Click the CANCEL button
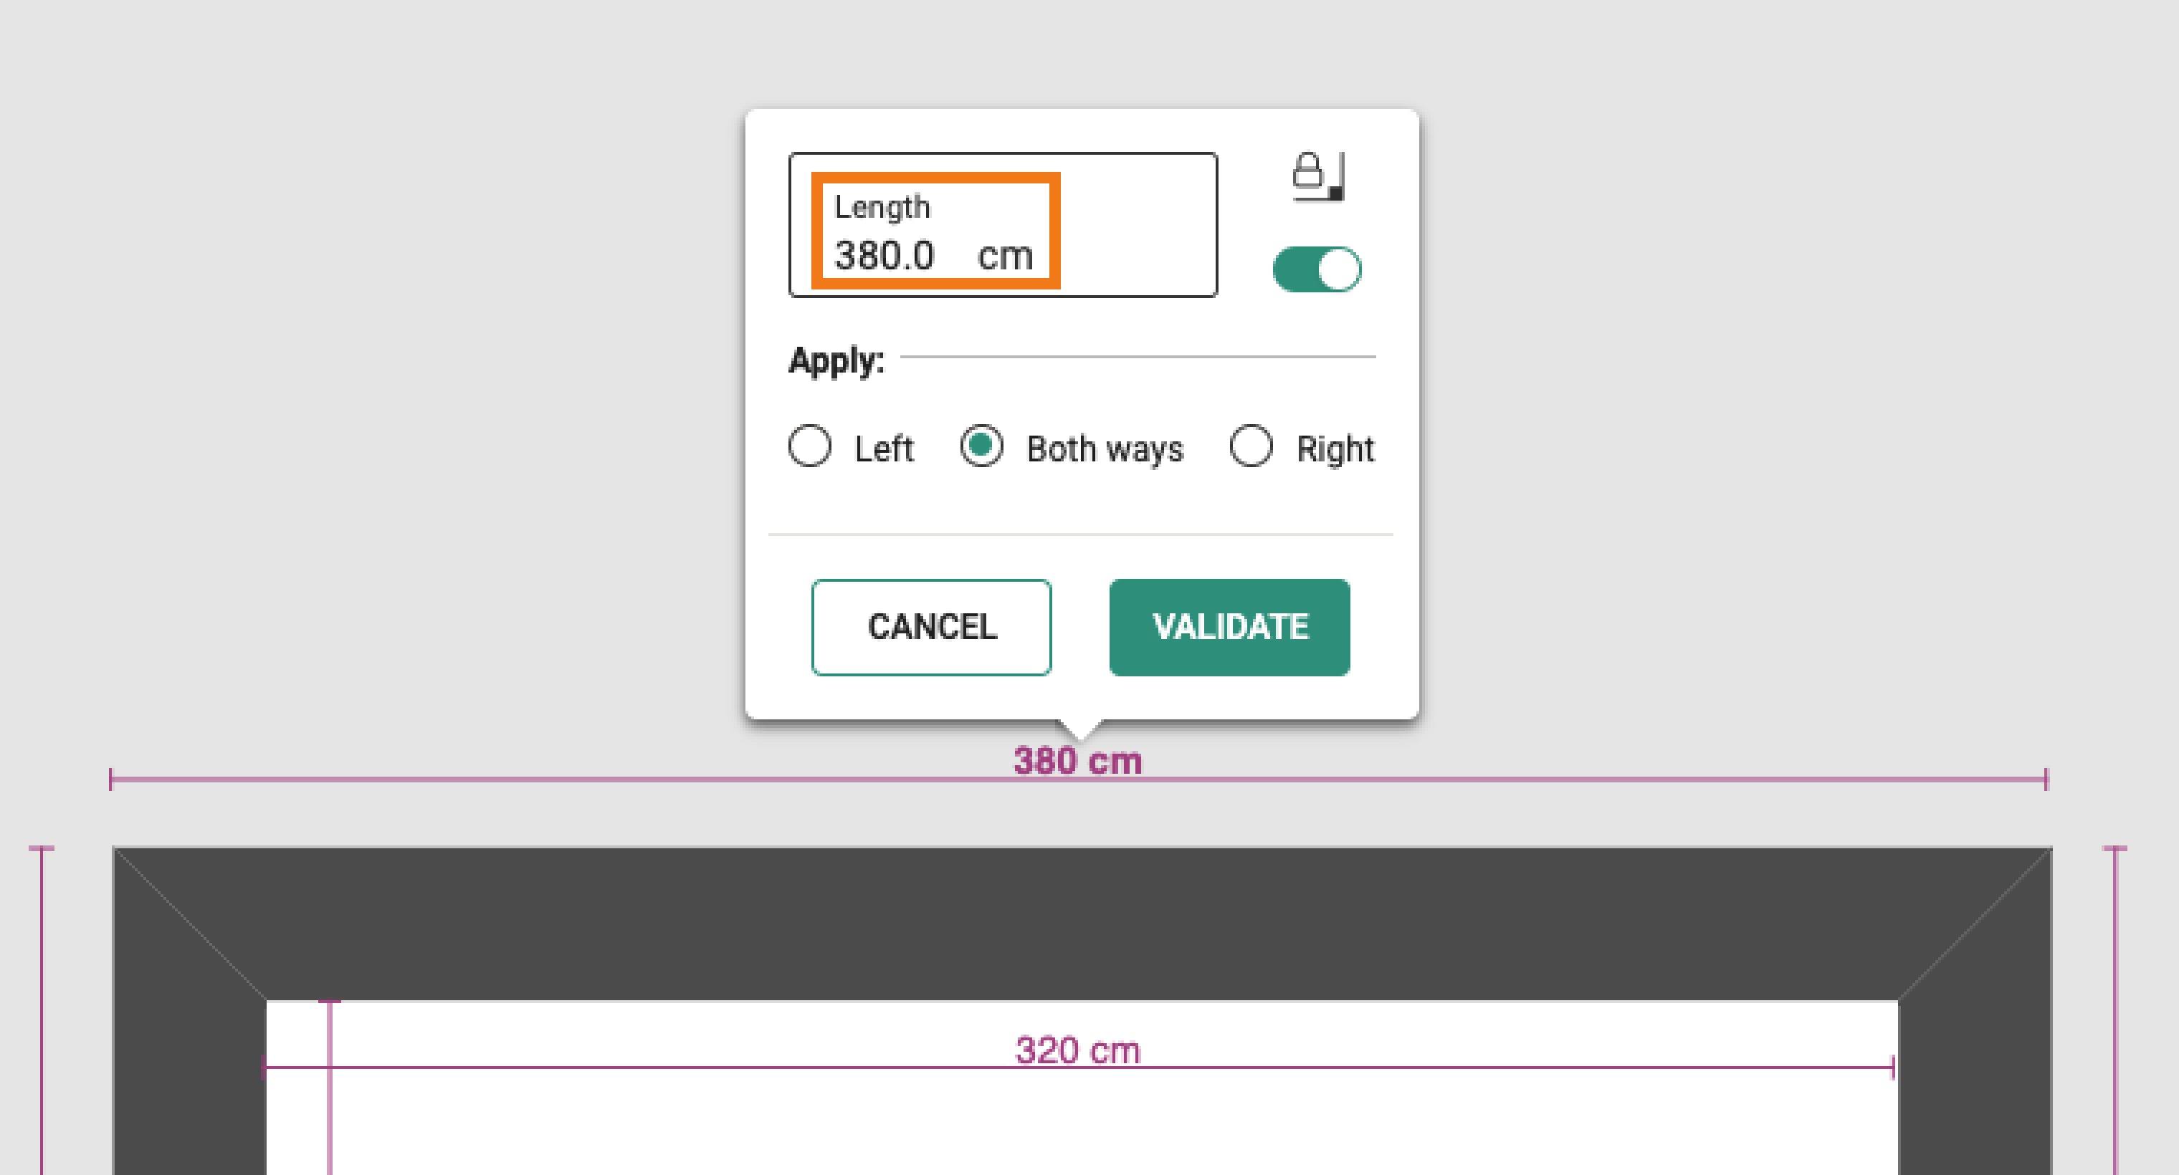Screen dimensions: 2179x1175 tap(931, 627)
